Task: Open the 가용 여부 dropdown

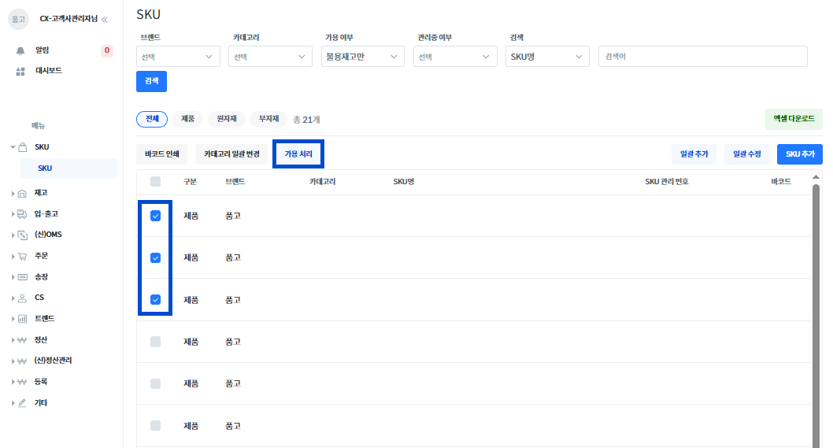Action: pos(364,57)
